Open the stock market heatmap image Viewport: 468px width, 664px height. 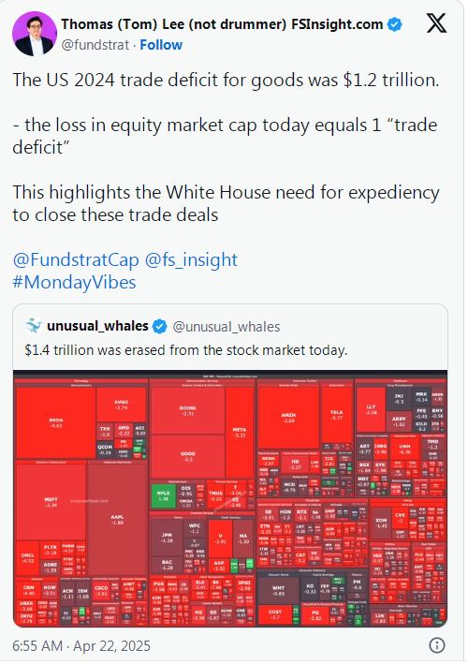(230, 498)
